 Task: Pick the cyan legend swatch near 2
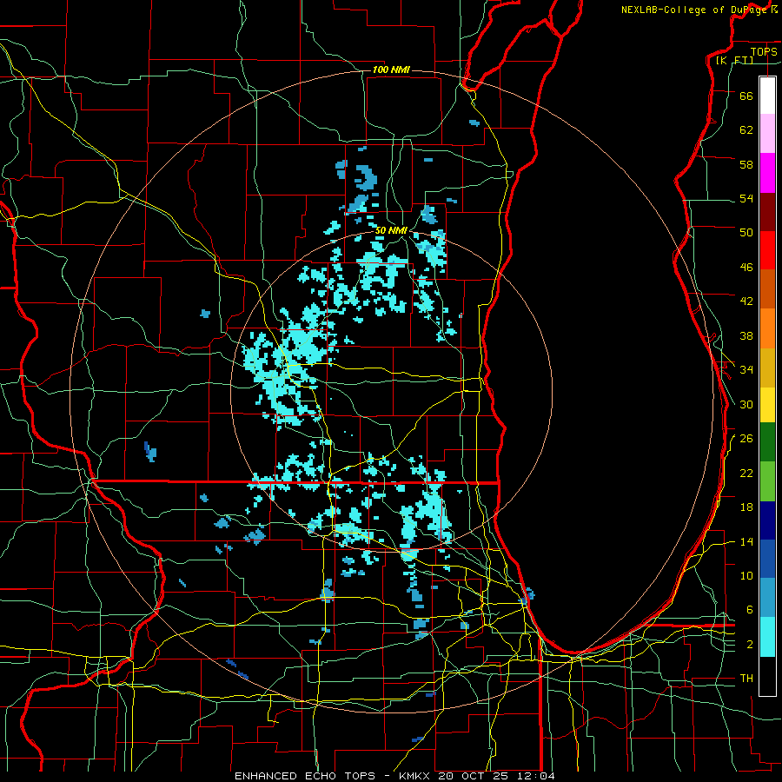pyautogui.click(x=767, y=637)
